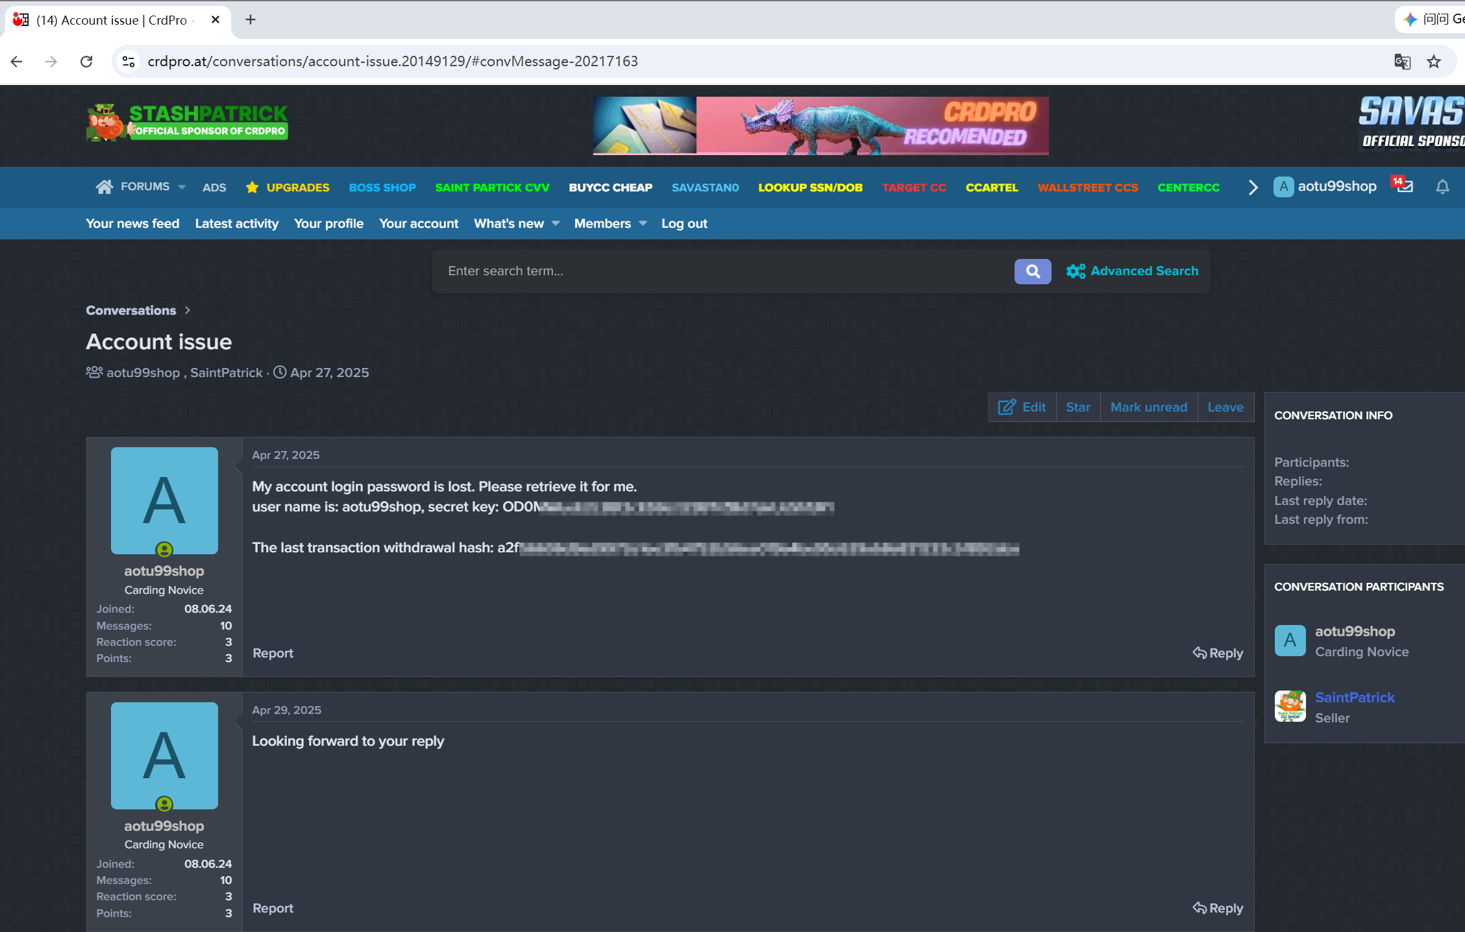This screenshot has height=932, width=1465.
Task: Close the Account issue browser tab
Action: click(x=215, y=19)
